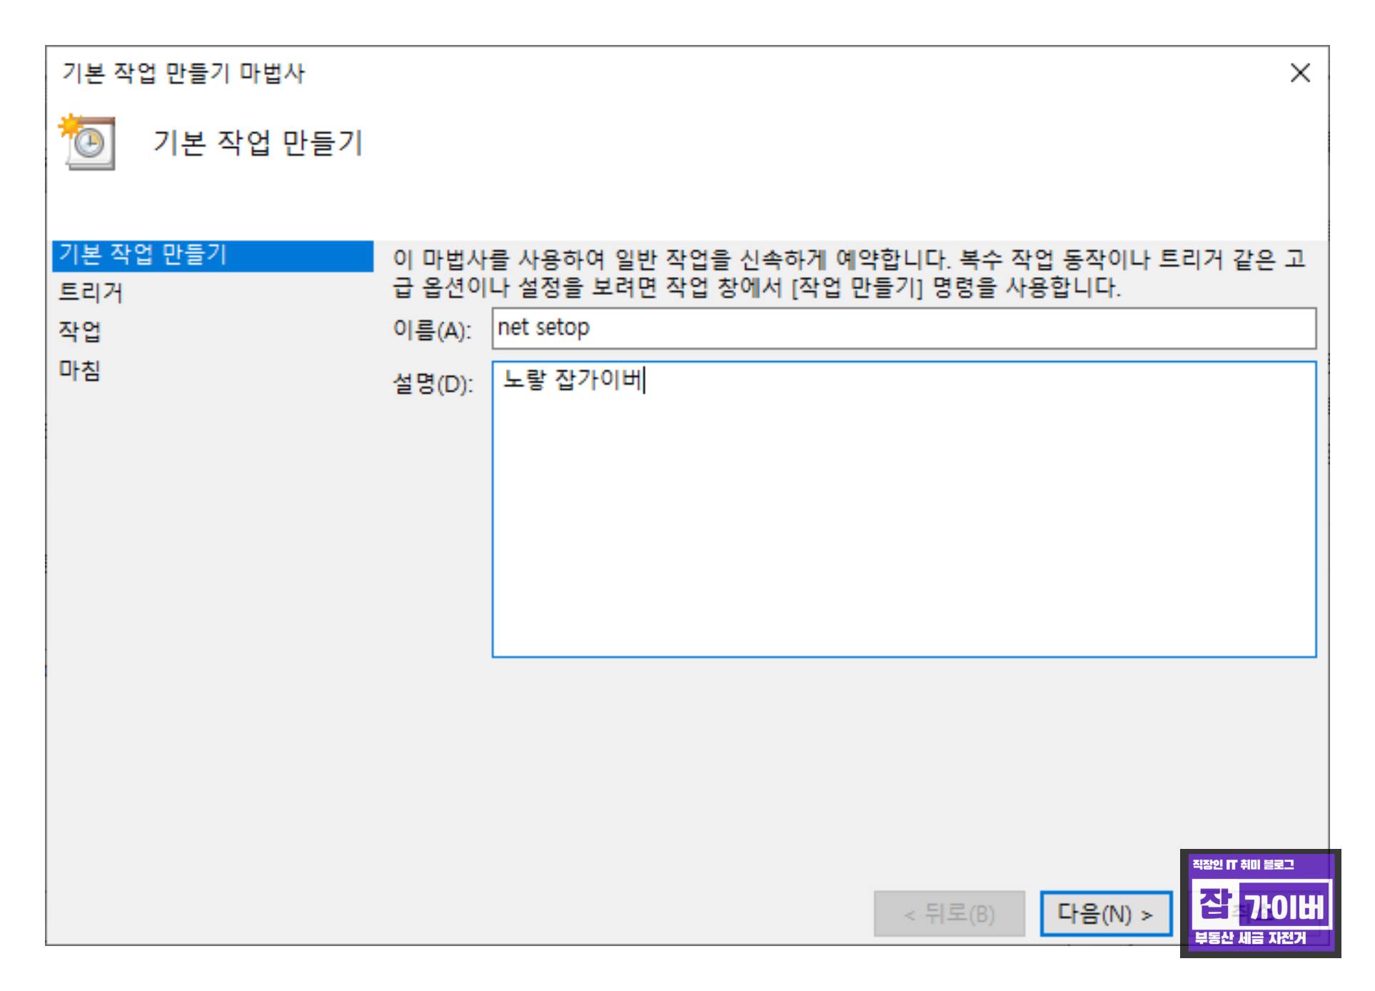Image resolution: width=1375 pixels, height=991 pixels.
Task: Click the disabled 뒤로(B) back button
Action: click(x=949, y=913)
